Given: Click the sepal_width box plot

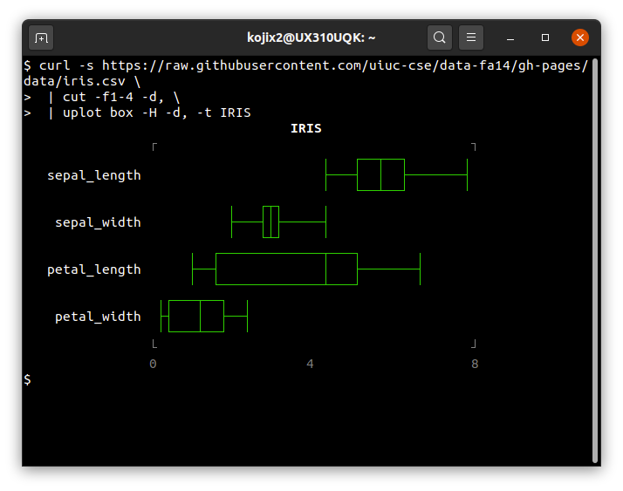Looking at the screenshot, I should coord(278,222).
